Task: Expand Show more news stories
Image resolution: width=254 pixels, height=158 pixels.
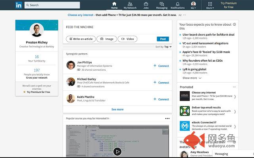Action: click(x=192, y=78)
